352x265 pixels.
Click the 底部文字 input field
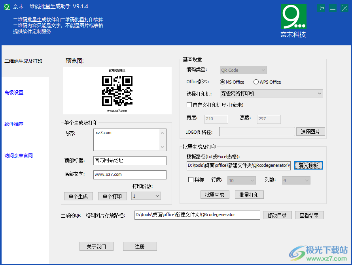130,175
